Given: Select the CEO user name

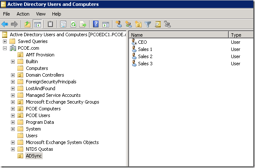Looking at the screenshot, I should pos(142,42).
